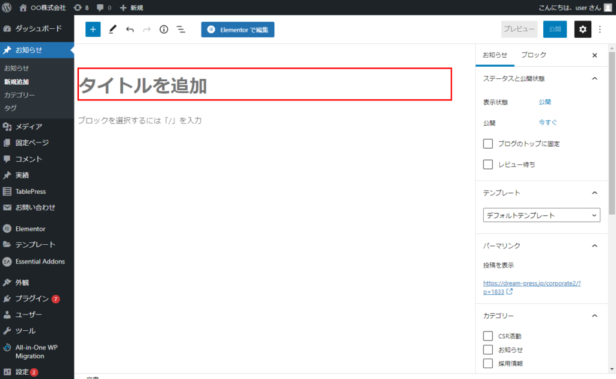616x379 pixels.
Task: Click the WordPress logo in admin bar
Action: (7, 7)
